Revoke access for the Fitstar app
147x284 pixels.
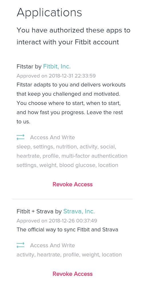(73, 184)
